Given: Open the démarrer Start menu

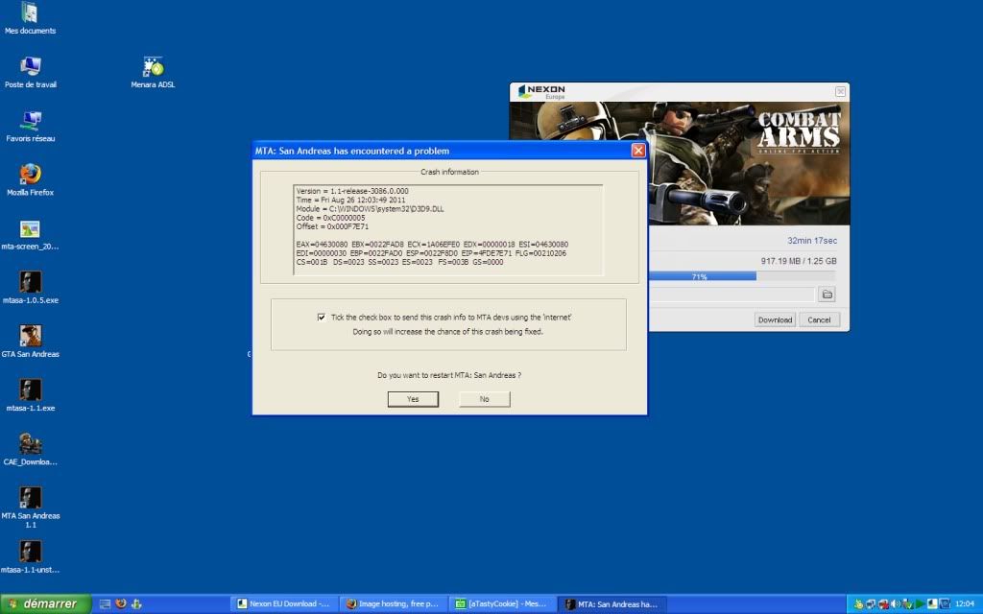Looking at the screenshot, I should (x=45, y=603).
